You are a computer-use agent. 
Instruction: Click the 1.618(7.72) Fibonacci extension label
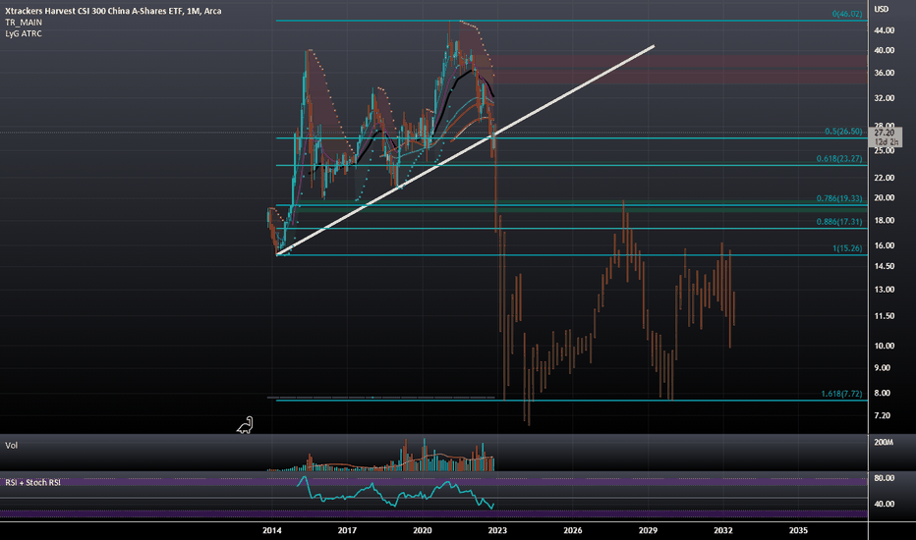pos(842,394)
